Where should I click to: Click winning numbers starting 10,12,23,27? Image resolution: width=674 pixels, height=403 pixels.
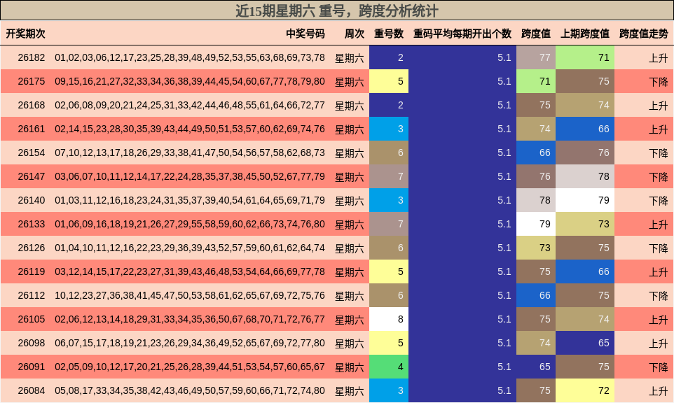(190, 295)
